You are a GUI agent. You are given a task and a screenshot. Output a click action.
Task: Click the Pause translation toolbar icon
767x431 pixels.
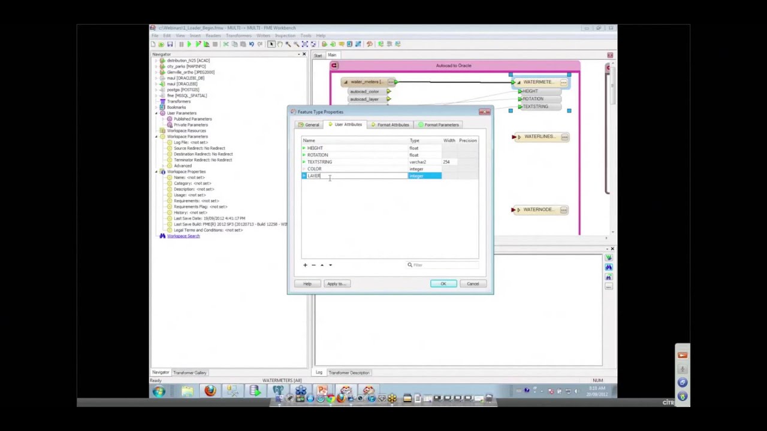click(181, 44)
